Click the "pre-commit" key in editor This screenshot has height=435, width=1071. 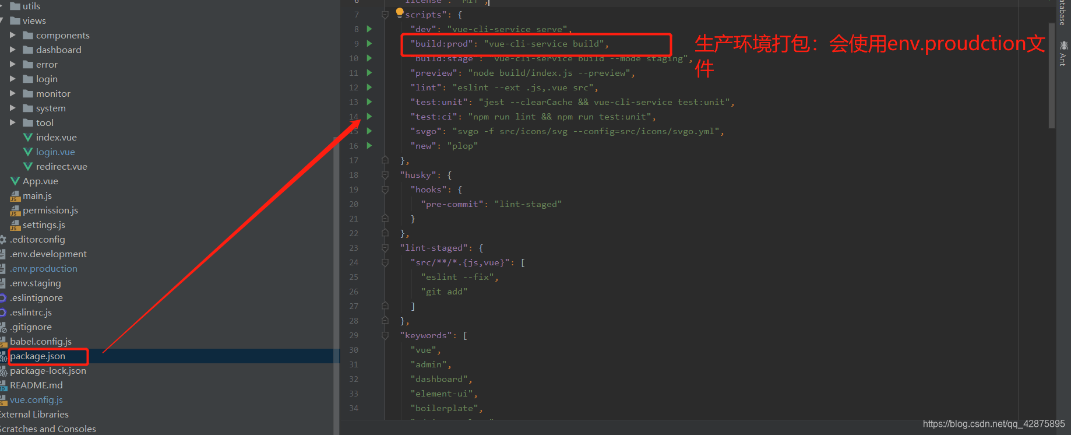click(453, 204)
